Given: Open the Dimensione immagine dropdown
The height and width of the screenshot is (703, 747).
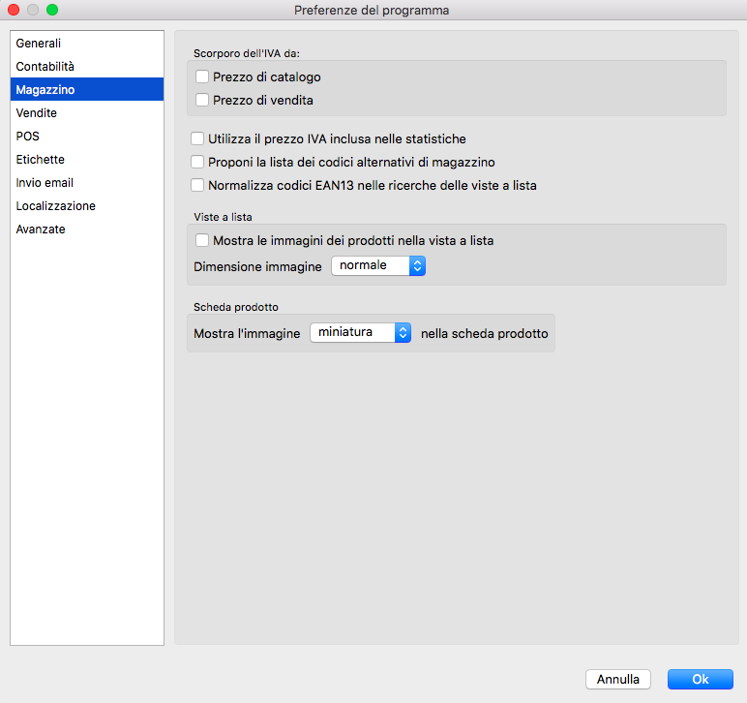Looking at the screenshot, I should (x=378, y=265).
